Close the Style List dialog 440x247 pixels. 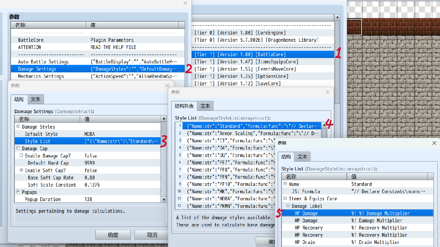[x=328, y=92]
